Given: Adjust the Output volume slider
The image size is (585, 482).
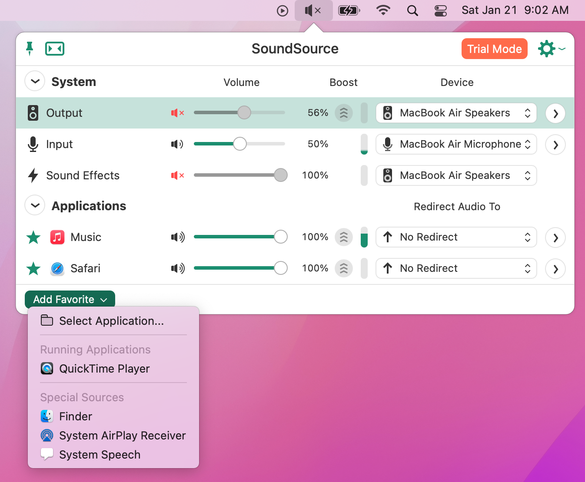Looking at the screenshot, I should [x=239, y=113].
